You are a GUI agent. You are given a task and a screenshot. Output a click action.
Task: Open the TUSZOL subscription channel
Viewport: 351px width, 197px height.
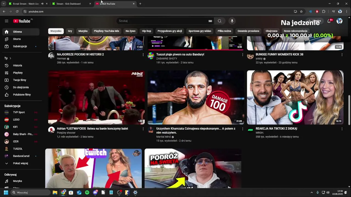click(21, 149)
